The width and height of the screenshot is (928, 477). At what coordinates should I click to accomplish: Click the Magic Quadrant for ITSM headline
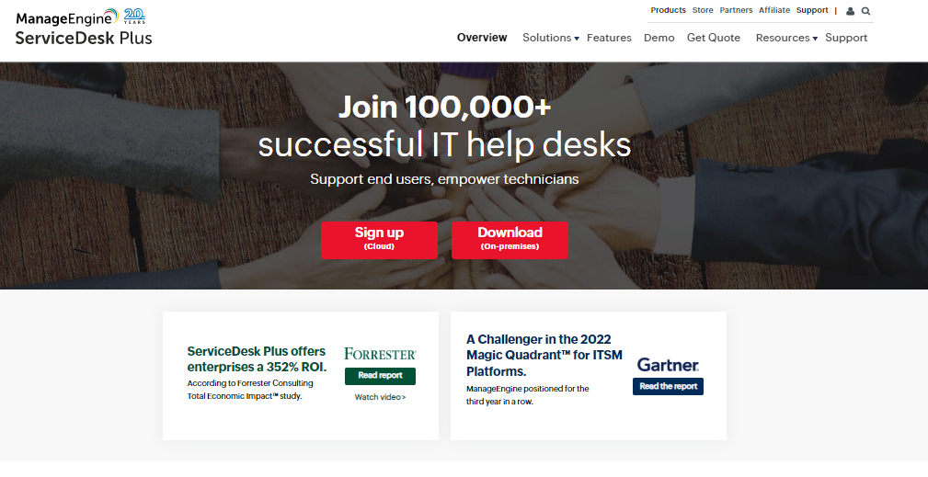[x=543, y=356]
